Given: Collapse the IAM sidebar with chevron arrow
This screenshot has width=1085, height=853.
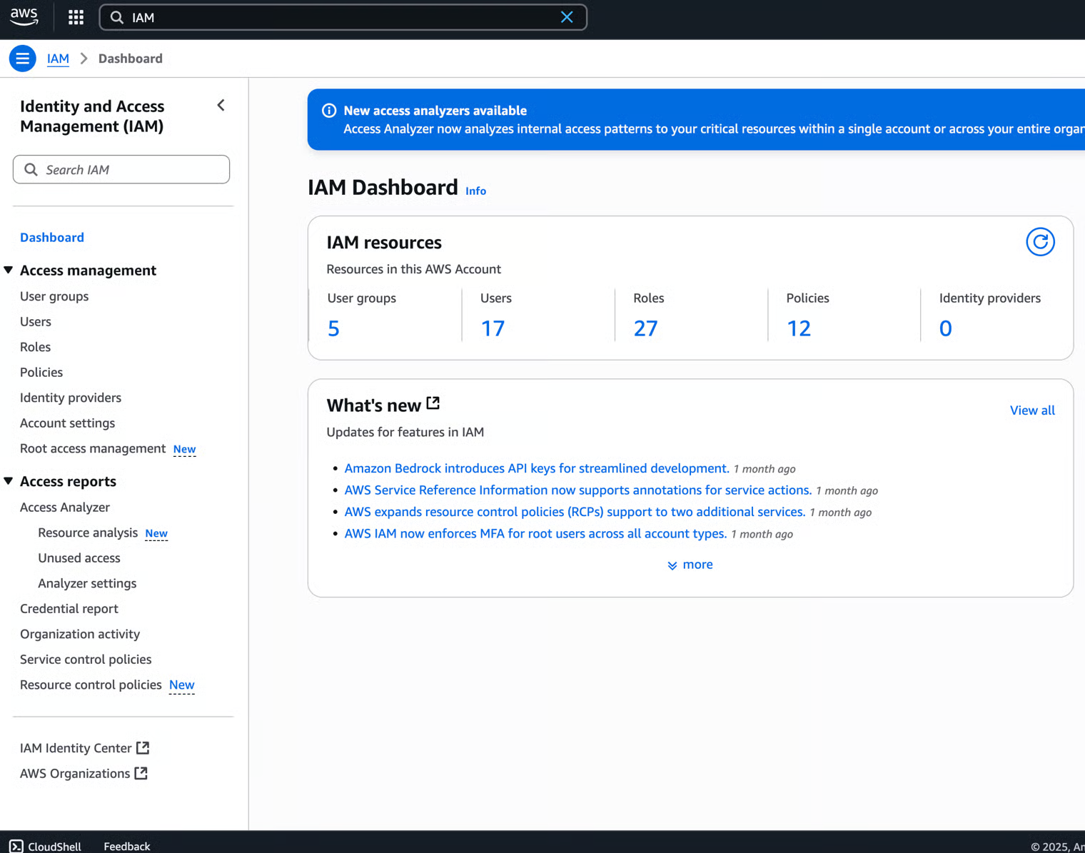Looking at the screenshot, I should [221, 106].
